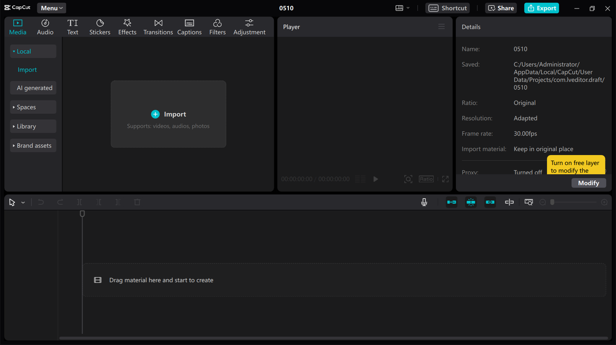Click the Redo icon
Viewport: 616px width, 345px height.
point(60,202)
